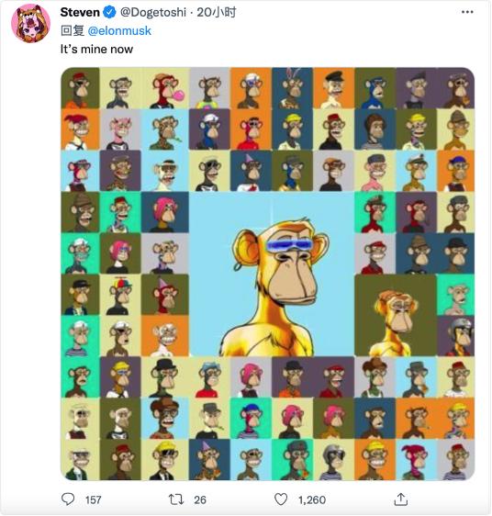
Task: Click the reply speech bubble icon
Action: click(68, 499)
